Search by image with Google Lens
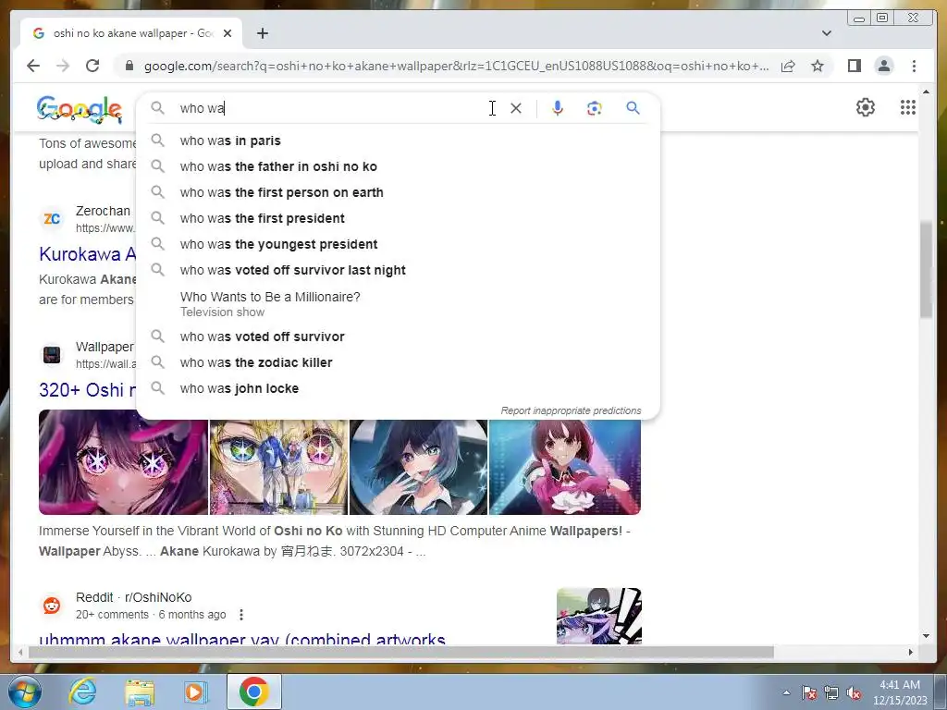This screenshot has height=710, width=947. 595,108
